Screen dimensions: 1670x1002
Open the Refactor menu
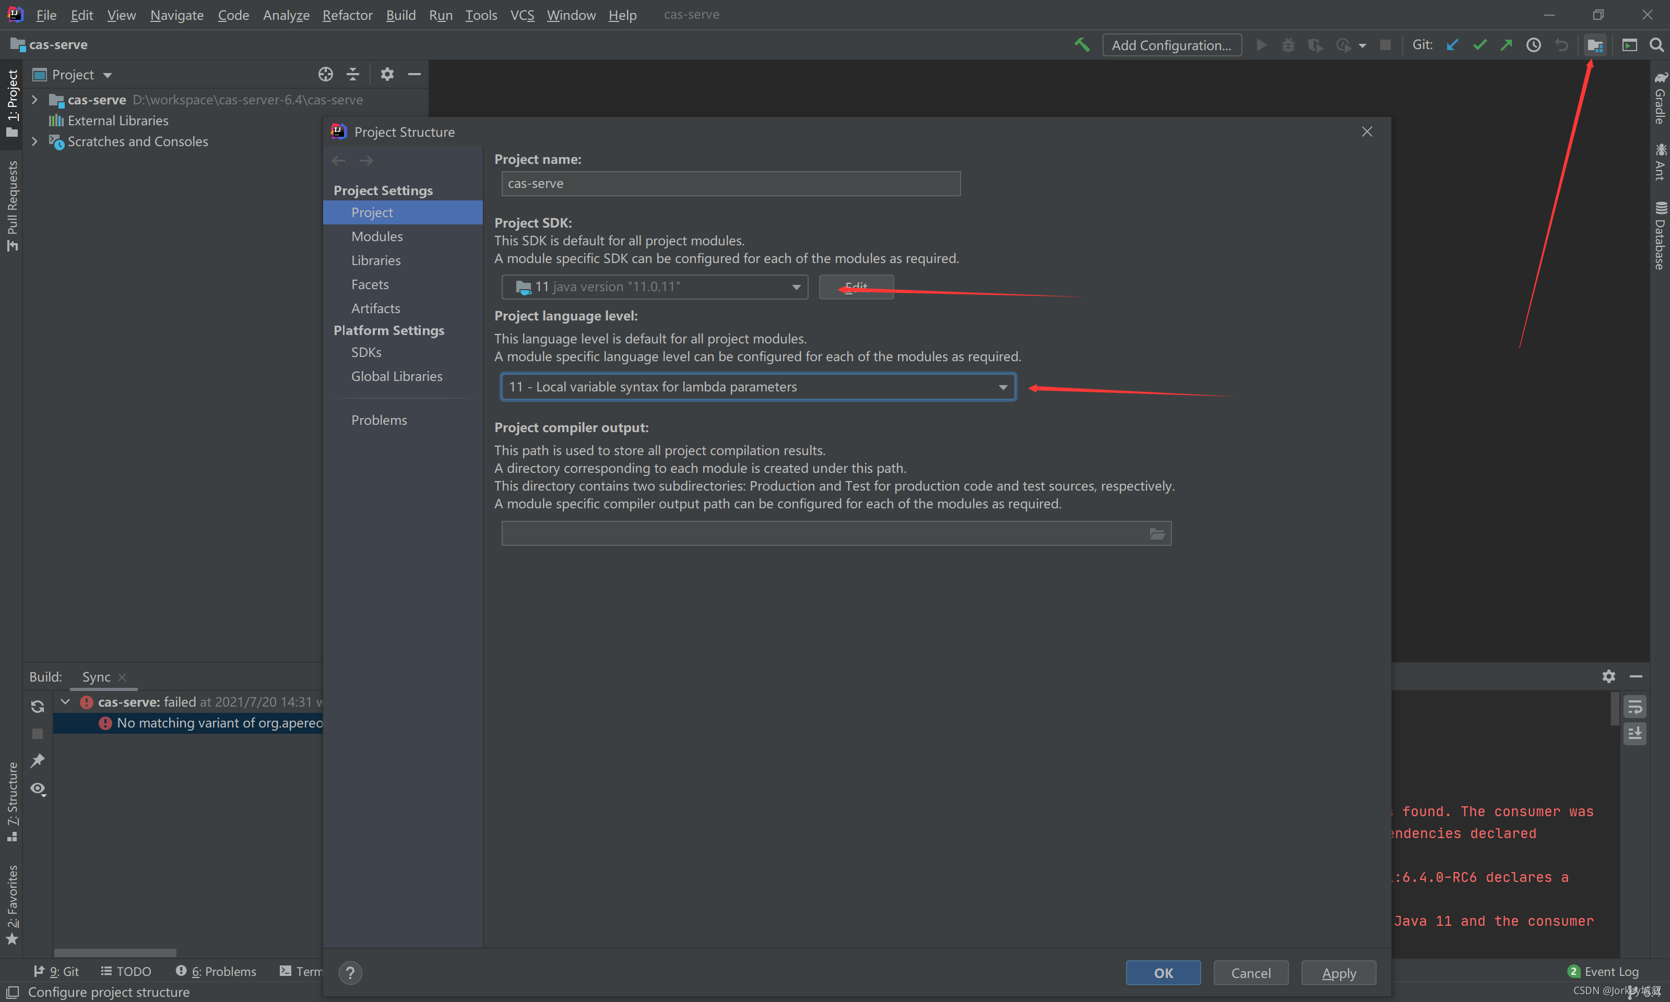347,15
